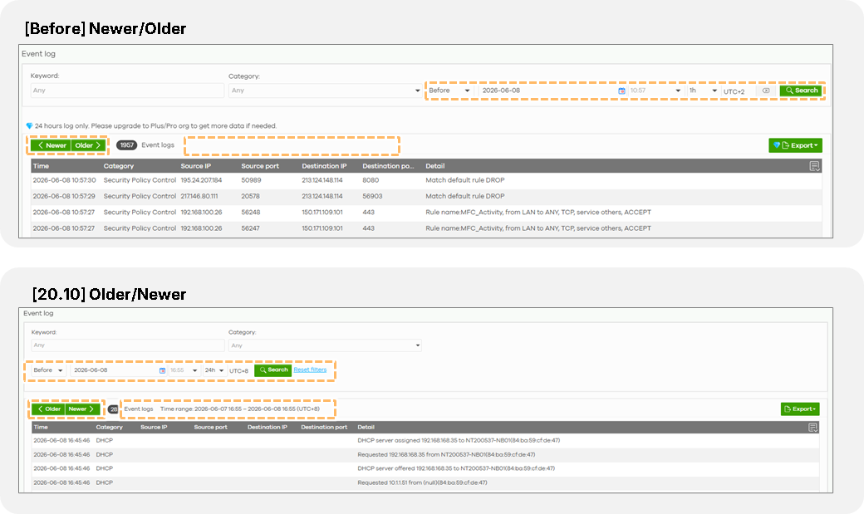Click the Detail header in the upper table
This screenshot has height=514, width=864.
pyautogui.click(x=434, y=166)
